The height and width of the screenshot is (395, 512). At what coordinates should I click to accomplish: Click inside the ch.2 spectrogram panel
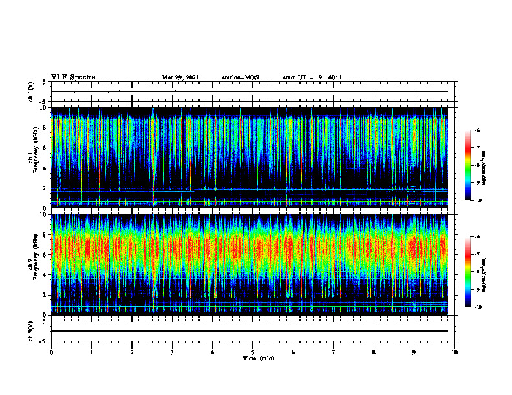250,265
